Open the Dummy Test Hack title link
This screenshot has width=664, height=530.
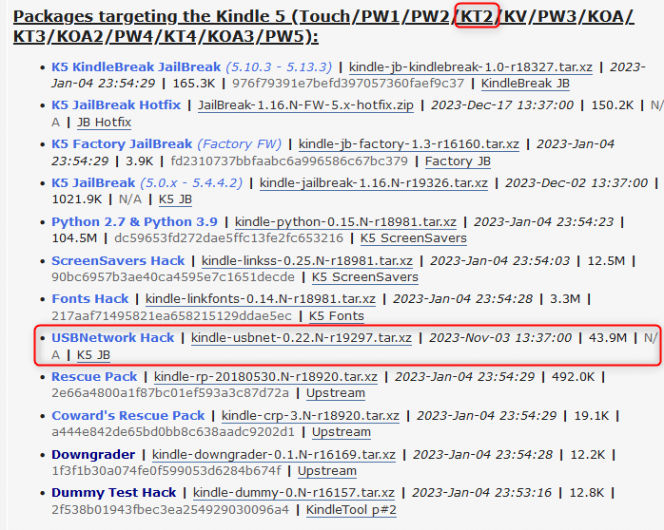(114, 492)
